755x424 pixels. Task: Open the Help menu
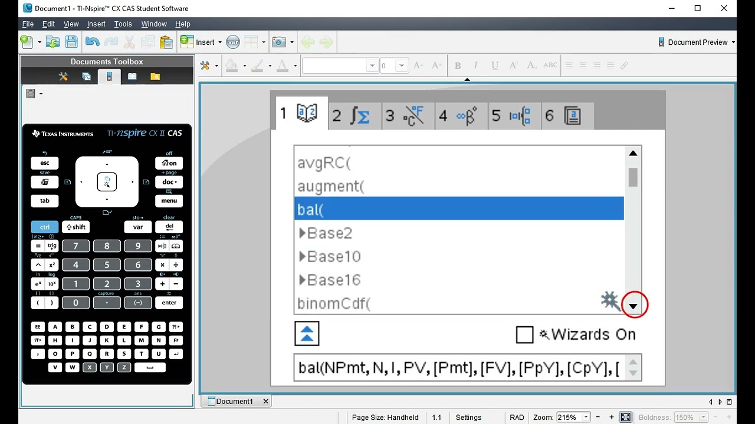coord(182,24)
